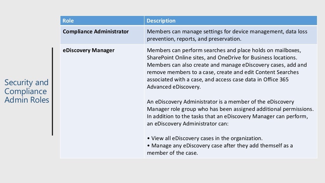Click 'Advanced eDiscovery.' text in description
This screenshot has width=325, height=183.
[x=174, y=87]
